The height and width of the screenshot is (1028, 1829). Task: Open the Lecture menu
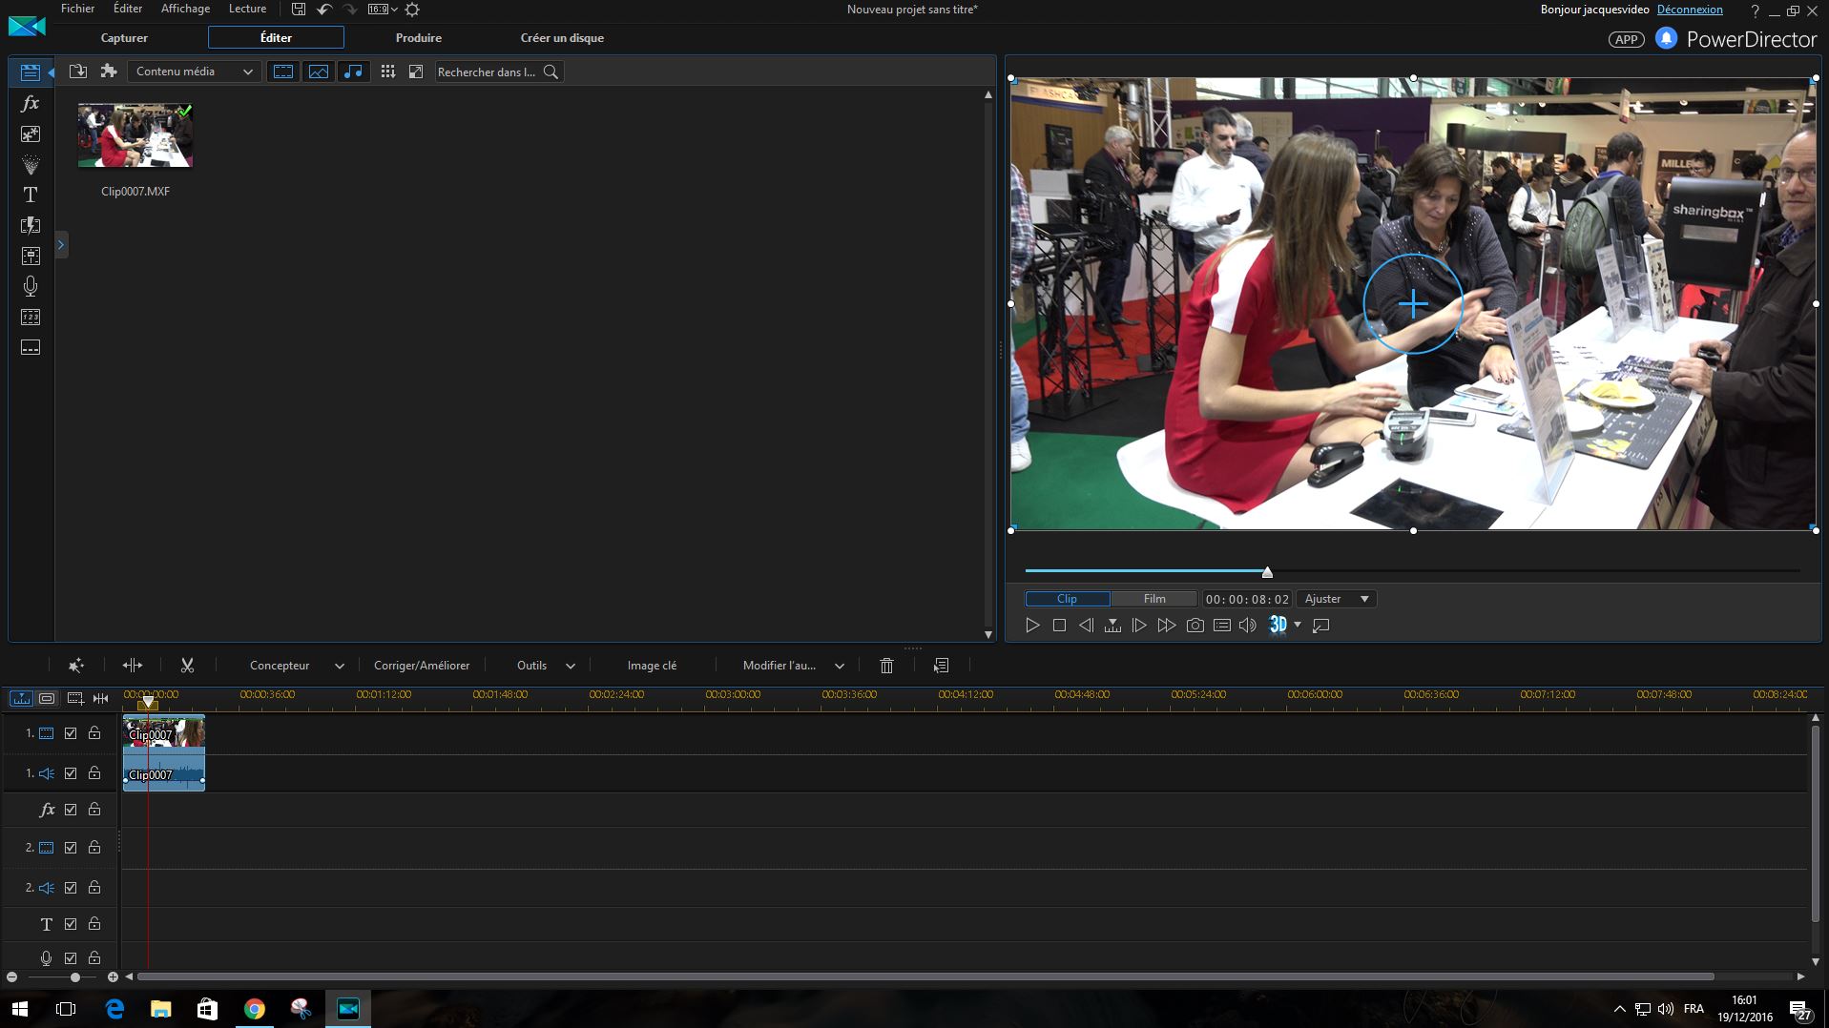tap(247, 9)
